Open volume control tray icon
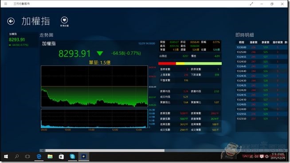This screenshot has width=290, height=163. 256,156
